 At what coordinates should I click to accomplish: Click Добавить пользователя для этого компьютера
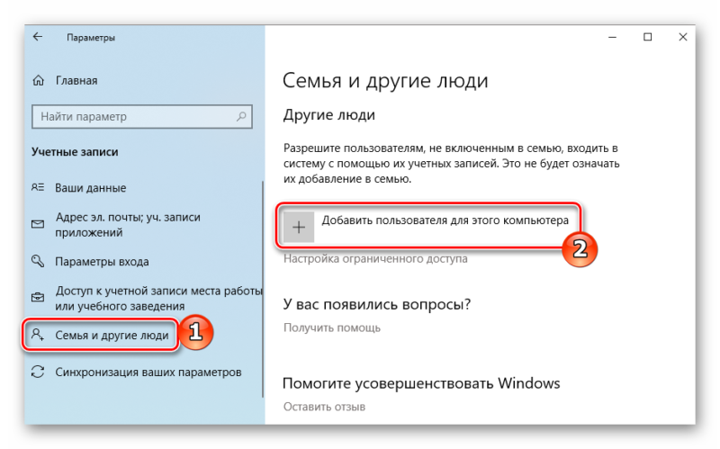coord(427,227)
